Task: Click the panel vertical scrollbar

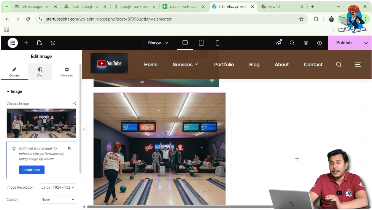Action: [x=80, y=119]
